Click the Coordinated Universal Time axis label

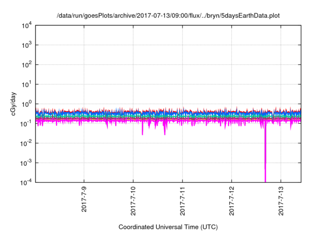click(x=168, y=227)
